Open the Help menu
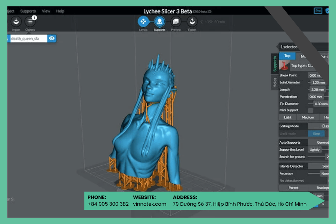336x224 pixels. click(60, 11)
